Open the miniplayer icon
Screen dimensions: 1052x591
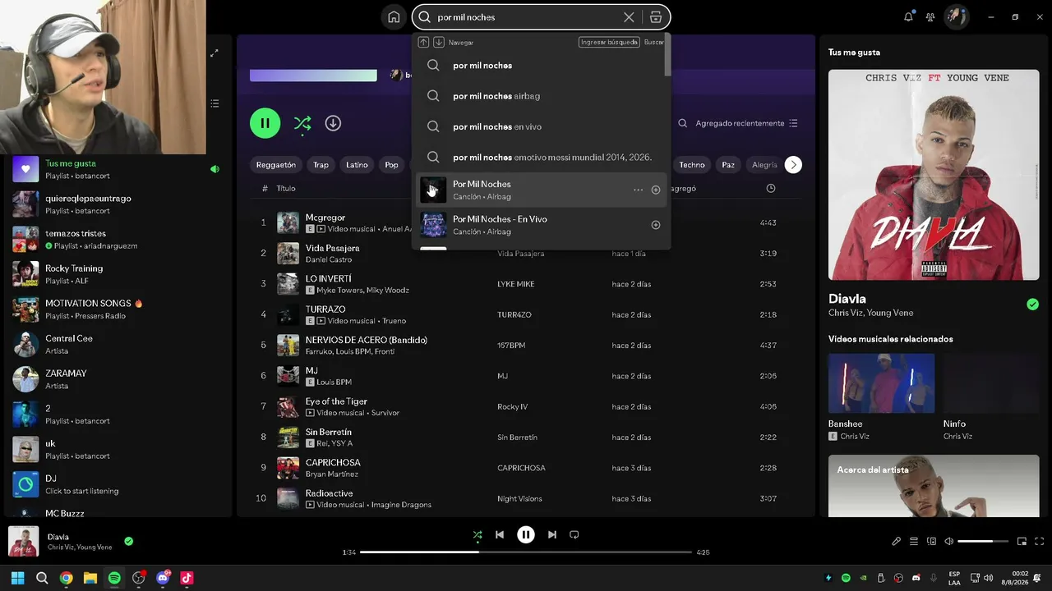(x=1022, y=542)
